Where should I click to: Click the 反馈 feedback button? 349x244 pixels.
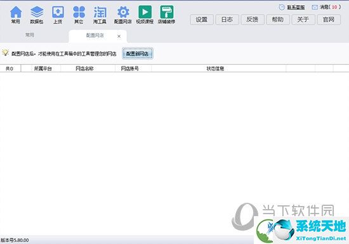coord(253,20)
